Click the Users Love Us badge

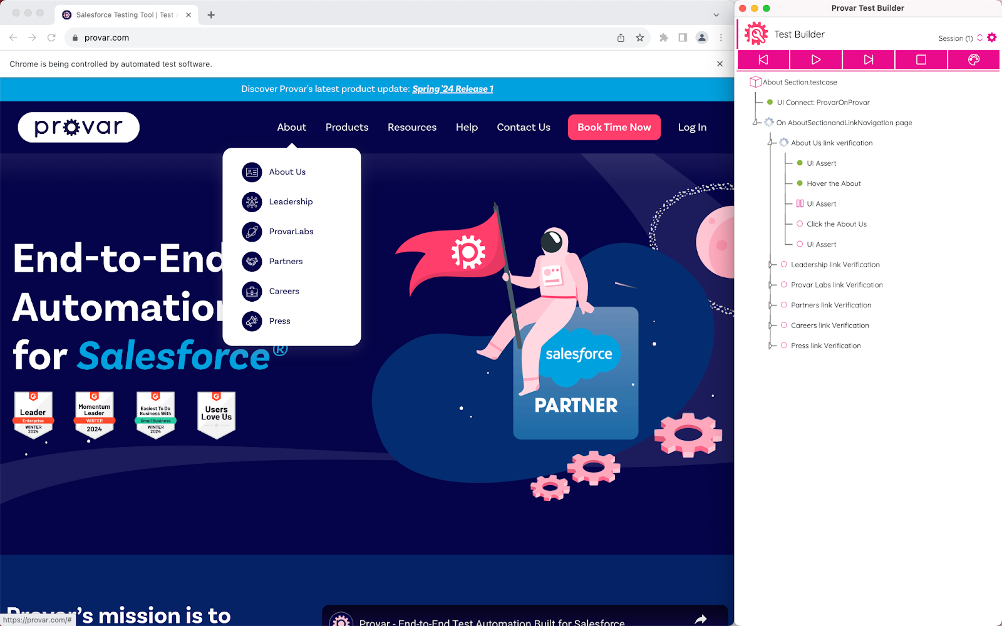click(217, 415)
